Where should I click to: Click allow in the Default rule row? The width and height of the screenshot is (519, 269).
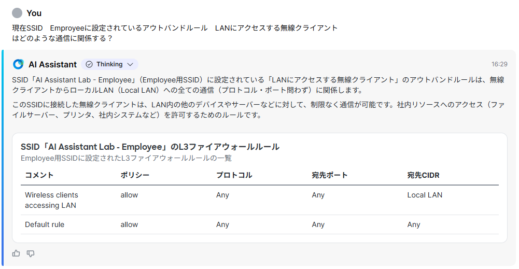click(129, 224)
